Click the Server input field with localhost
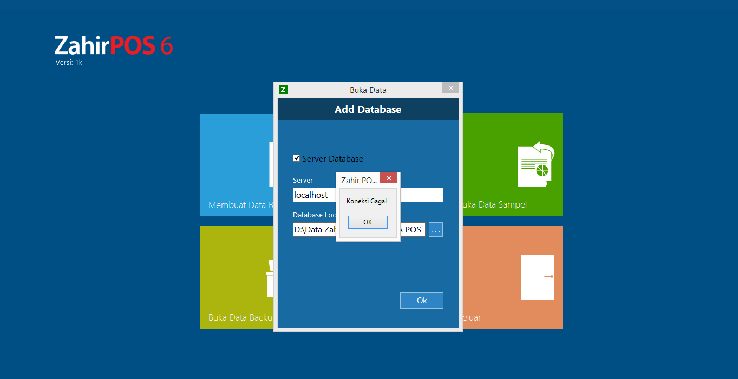Image resolution: width=738 pixels, height=379 pixels. tap(368, 195)
